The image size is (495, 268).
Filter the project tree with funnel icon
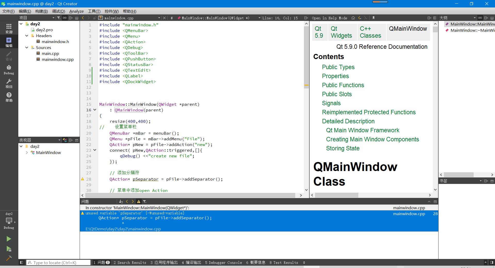(59, 18)
